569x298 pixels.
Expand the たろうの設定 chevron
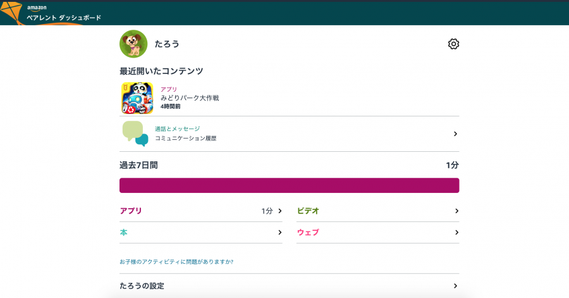tap(455, 286)
